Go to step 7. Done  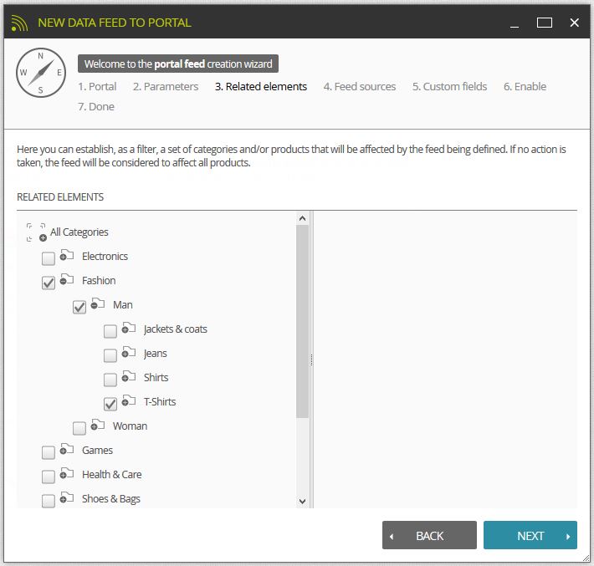tap(96, 107)
